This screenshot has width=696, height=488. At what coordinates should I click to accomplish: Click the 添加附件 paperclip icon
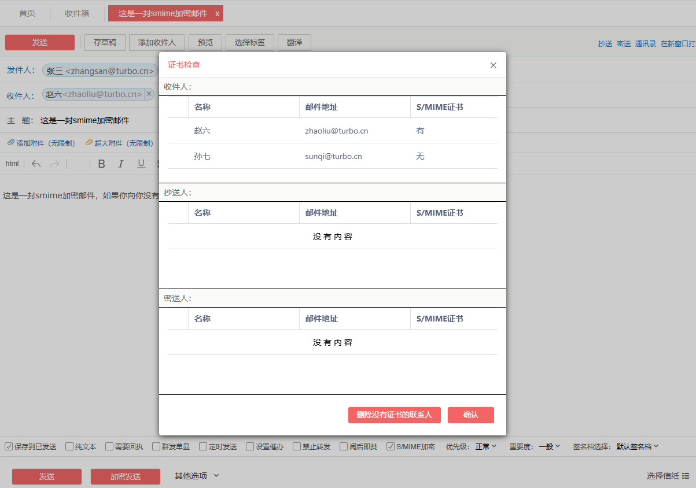(10, 142)
